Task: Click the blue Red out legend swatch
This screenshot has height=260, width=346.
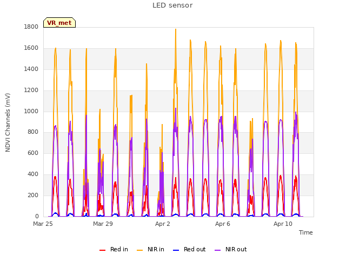Action: [176, 250]
